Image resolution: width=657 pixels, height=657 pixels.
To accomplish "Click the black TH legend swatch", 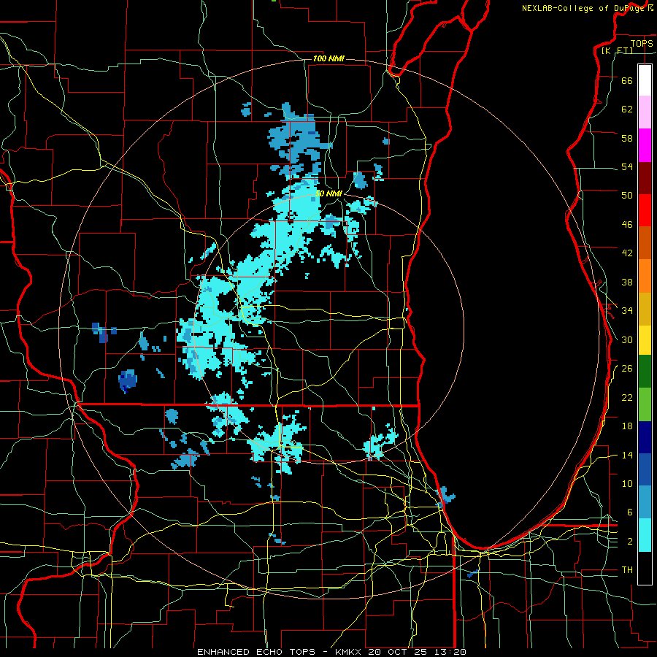I will [x=645, y=568].
